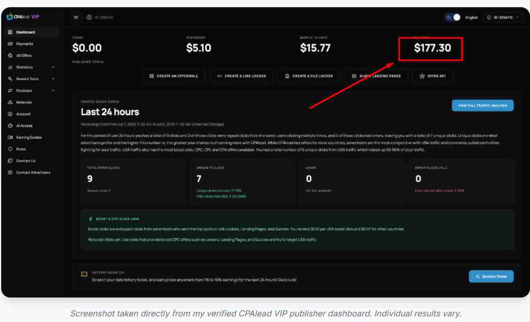
Task: Click Create a File Locker button
Action: coord(309,76)
